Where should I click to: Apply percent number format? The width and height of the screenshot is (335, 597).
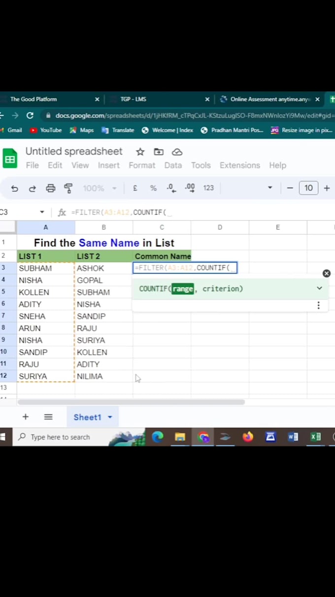[153, 188]
